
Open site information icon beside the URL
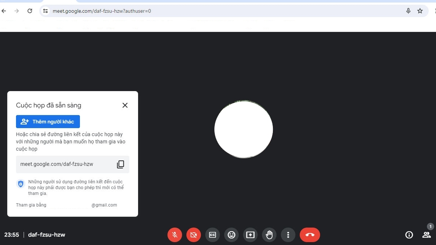[45, 11]
